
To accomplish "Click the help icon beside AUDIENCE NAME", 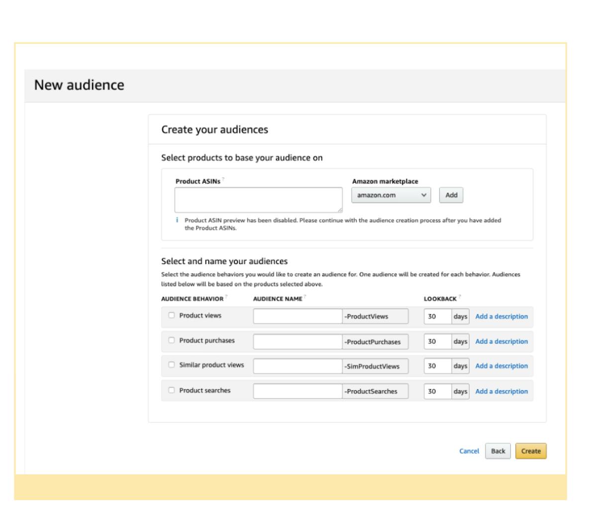I will [305, 297].
